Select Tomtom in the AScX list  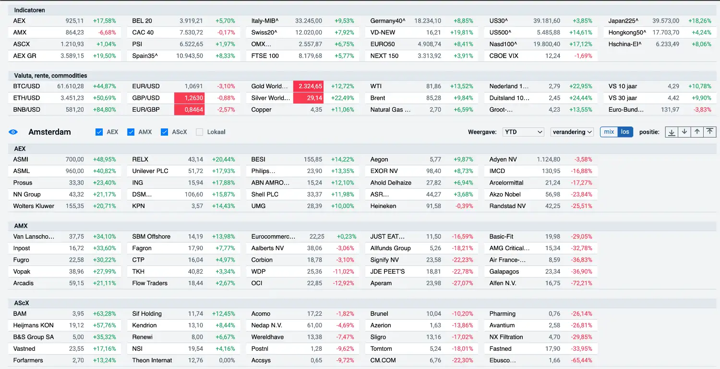381,349
